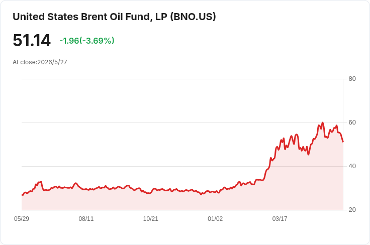This screenshot has width=370, height=245.
Task: Select the 20 y-axis value label
Action: [x=352, y=210]
